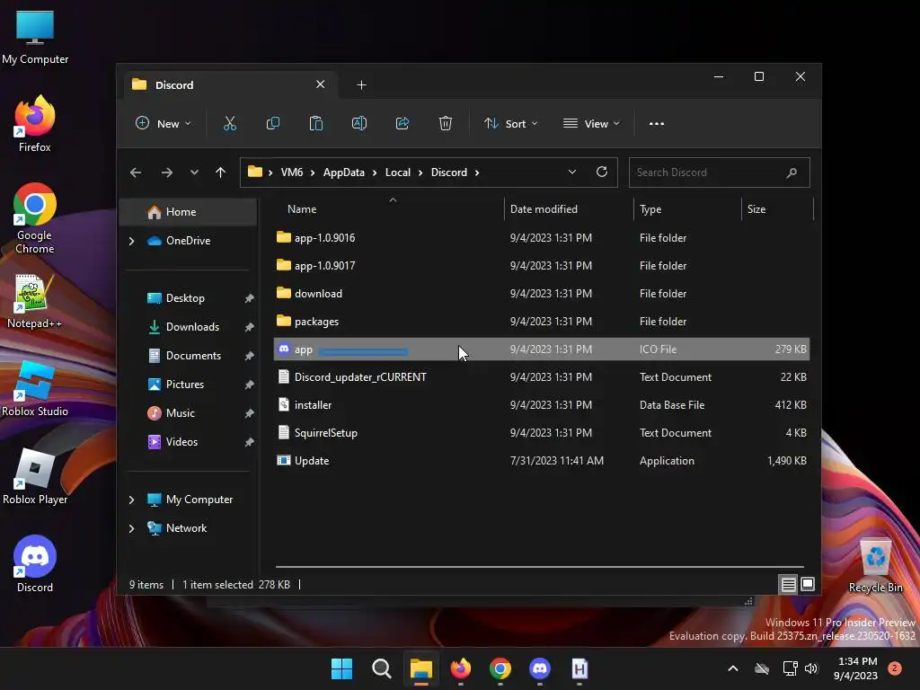Select Recycle Bin desktop icon
920x690 pixels.
click(875, 565)
